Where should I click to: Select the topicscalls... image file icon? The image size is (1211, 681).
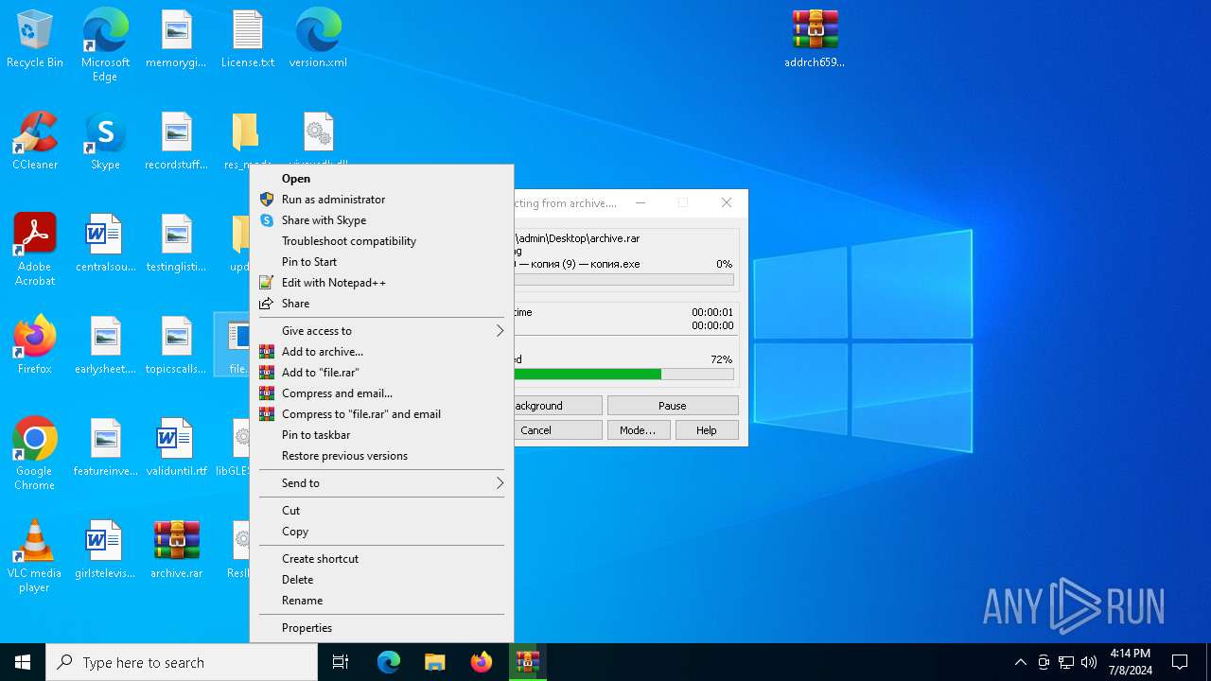coord(176,346)
